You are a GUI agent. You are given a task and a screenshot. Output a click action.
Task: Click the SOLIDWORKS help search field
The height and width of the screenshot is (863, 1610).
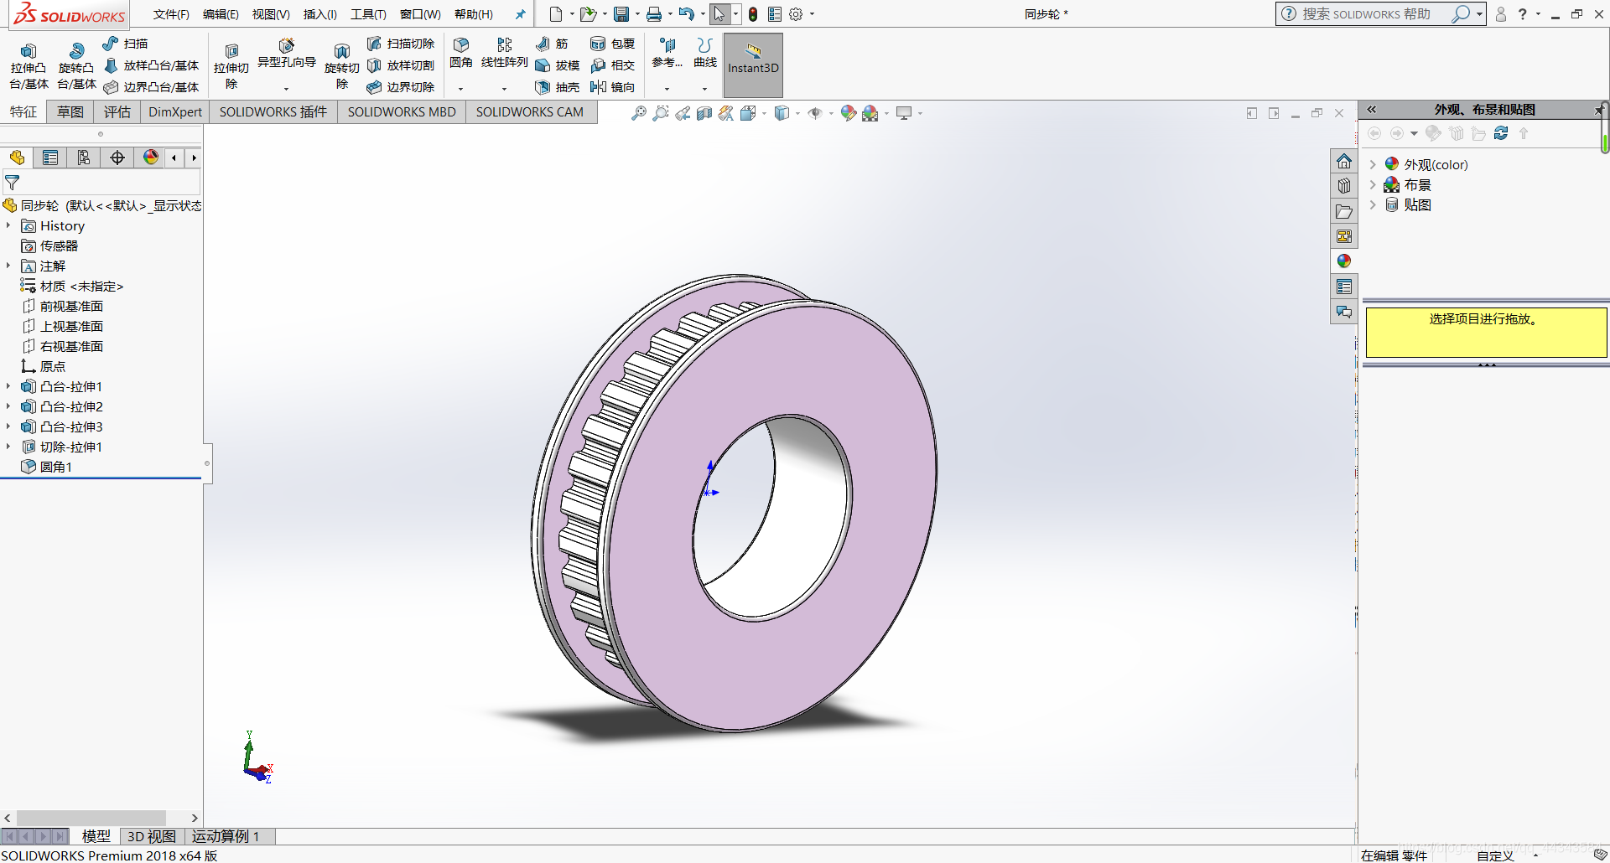1367,14
